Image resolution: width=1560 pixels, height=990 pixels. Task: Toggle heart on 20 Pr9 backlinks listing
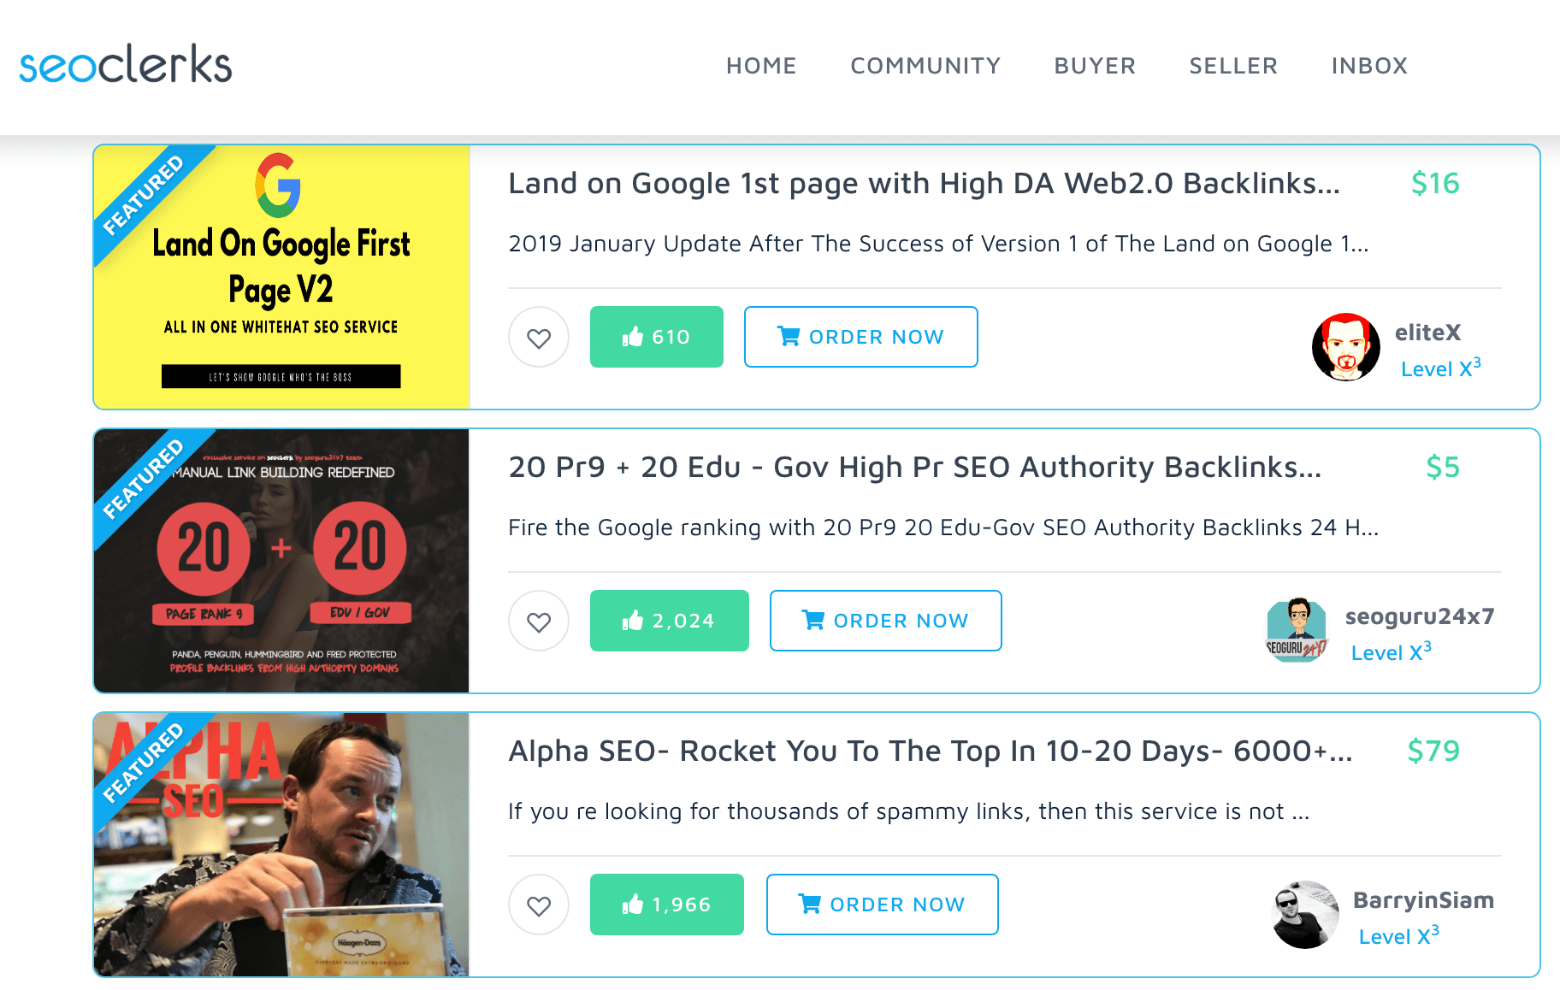(x=539, y=622)
